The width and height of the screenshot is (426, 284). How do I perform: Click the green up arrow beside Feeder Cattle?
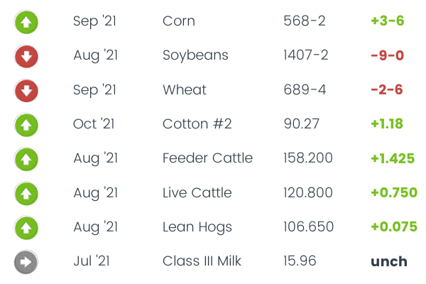(x=26, y=159)
